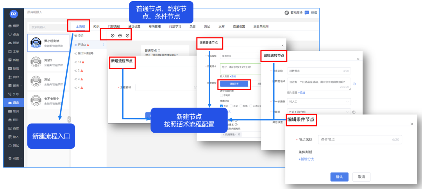Expand the 技能组 dropdown 外呼 / 外呼1组

[x=319, y=112]
